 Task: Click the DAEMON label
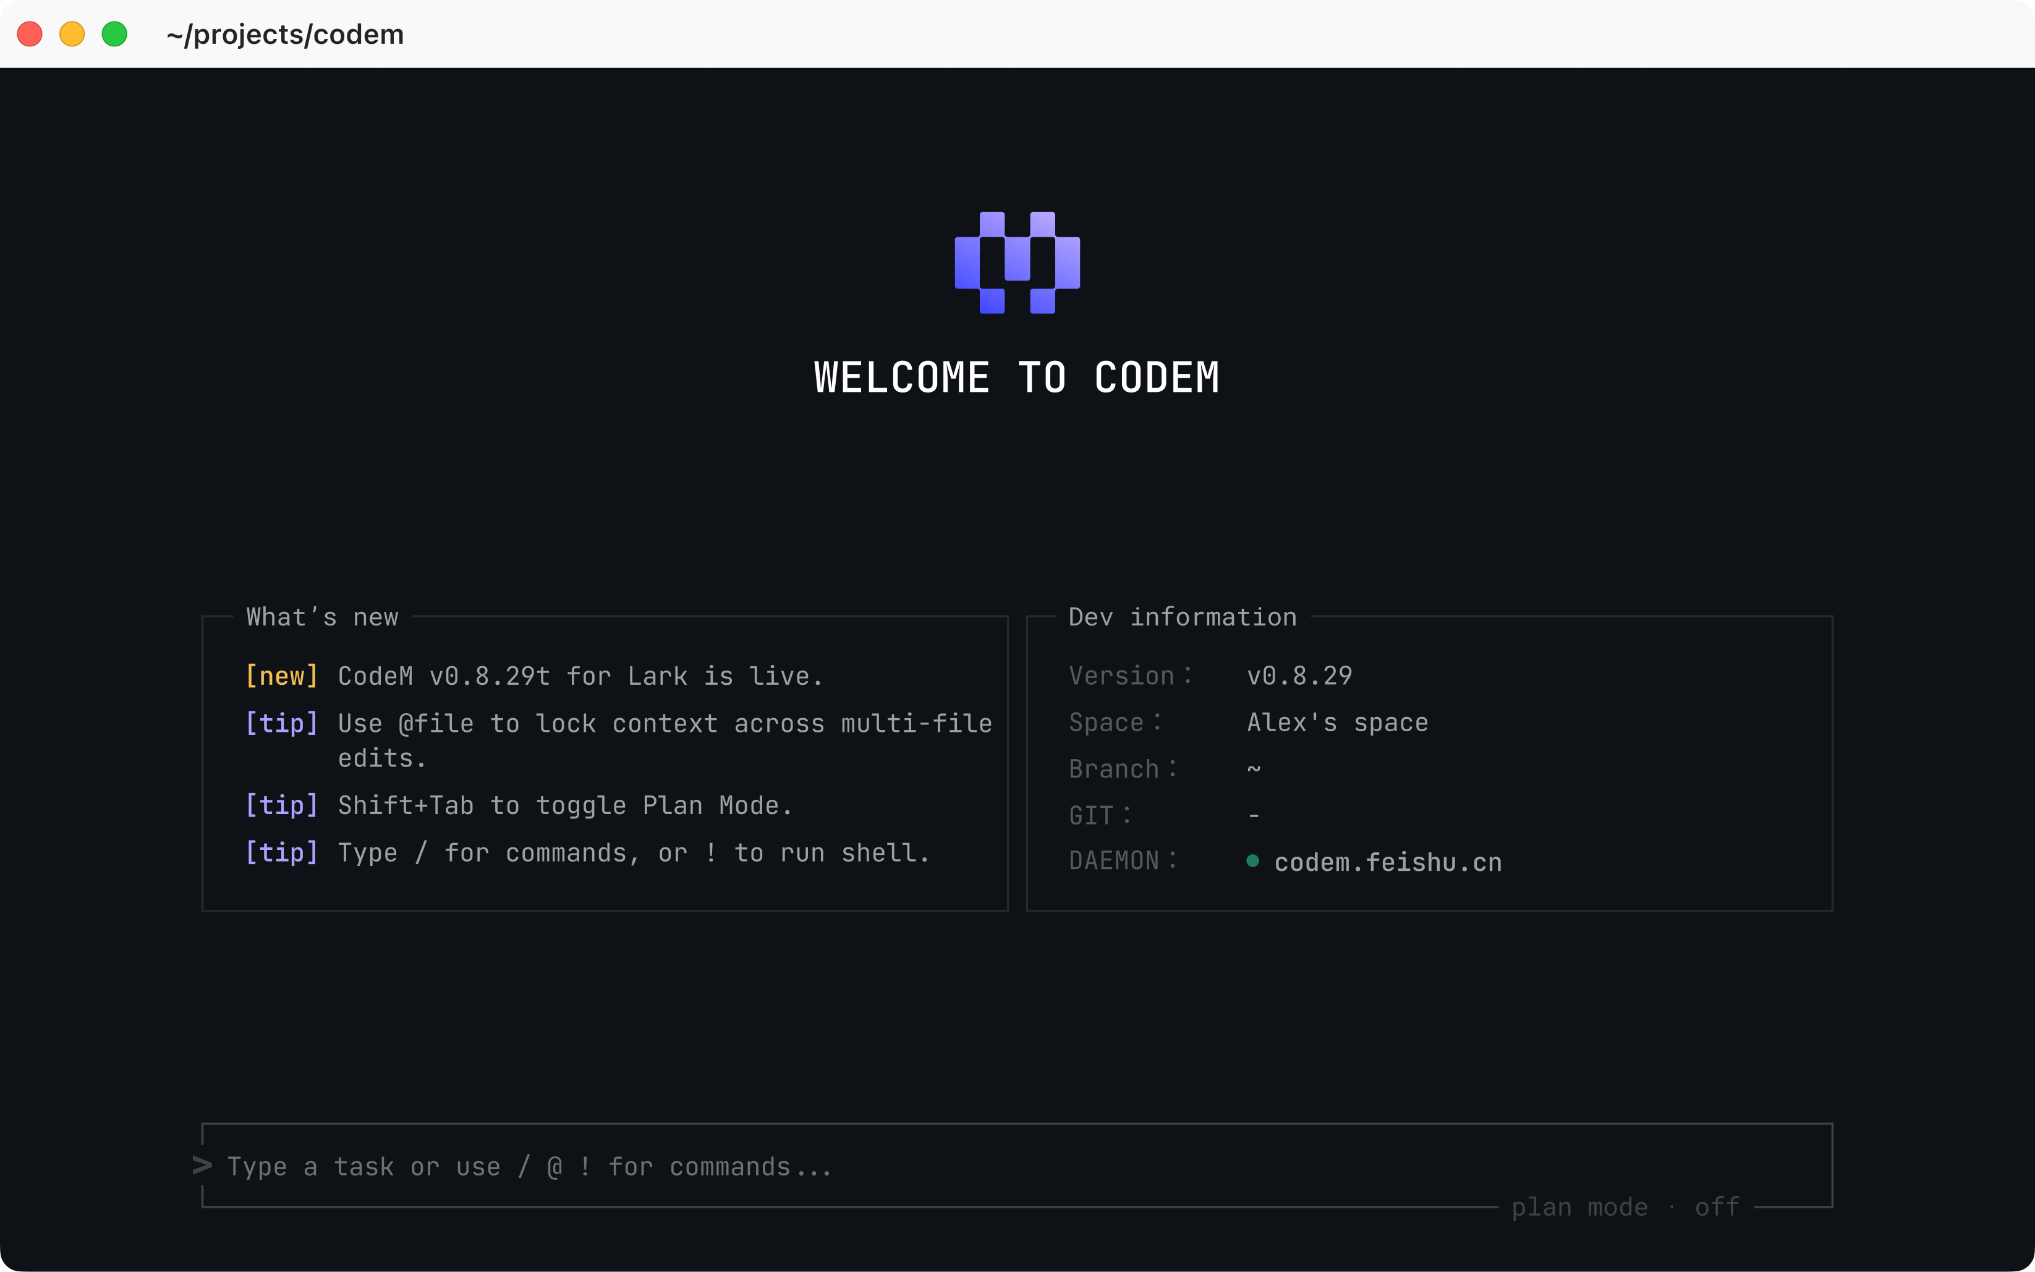point(1122,860)
